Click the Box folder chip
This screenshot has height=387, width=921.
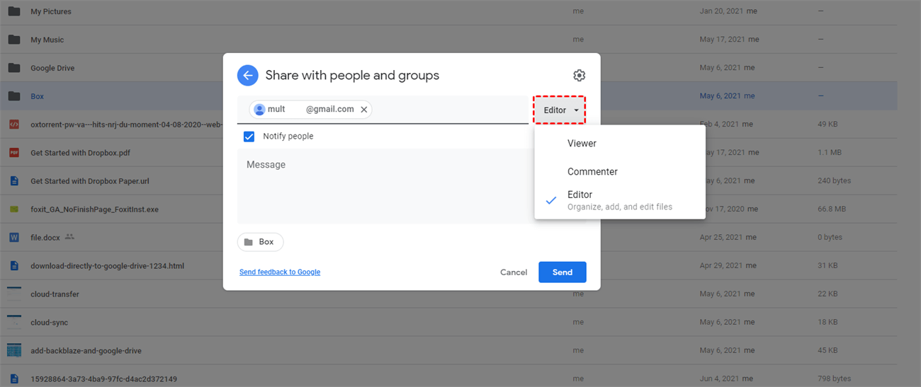point(260,242)
